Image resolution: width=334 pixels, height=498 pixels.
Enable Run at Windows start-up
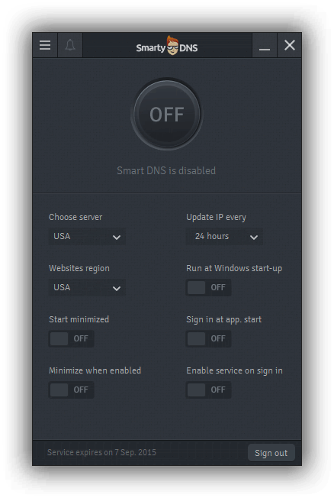[x=208, y=288]
